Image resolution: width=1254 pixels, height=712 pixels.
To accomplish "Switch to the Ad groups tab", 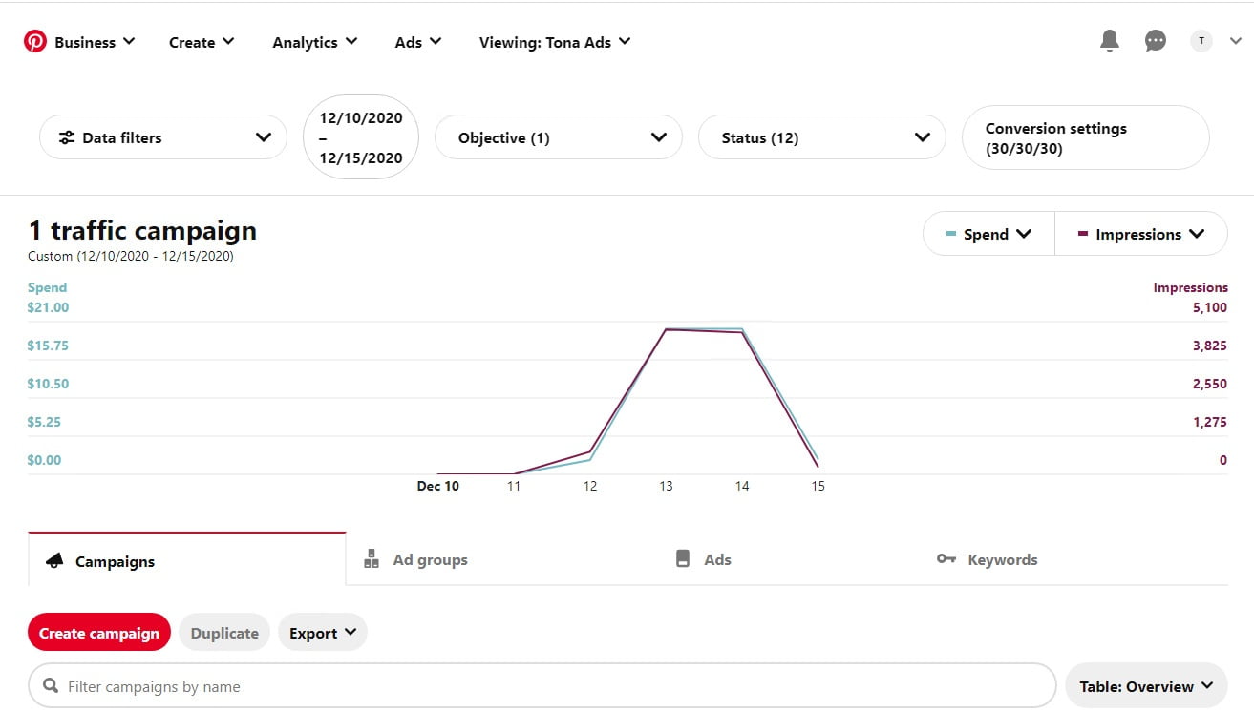I will tap(416, 560).
